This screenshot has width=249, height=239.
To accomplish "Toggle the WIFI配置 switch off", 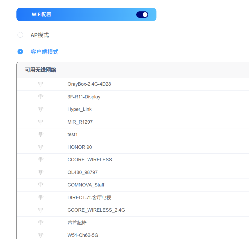I will click(142, 15).
